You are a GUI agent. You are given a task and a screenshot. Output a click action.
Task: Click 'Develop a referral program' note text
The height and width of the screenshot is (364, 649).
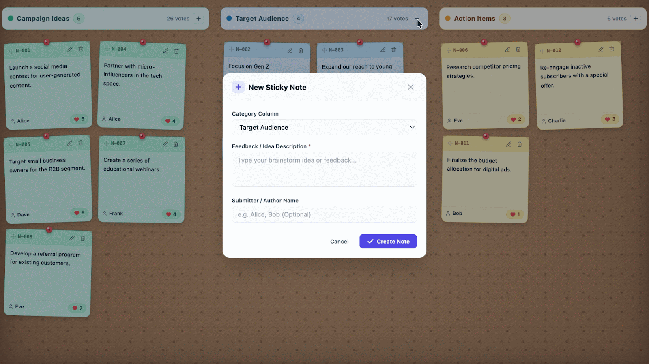[45, 258]
